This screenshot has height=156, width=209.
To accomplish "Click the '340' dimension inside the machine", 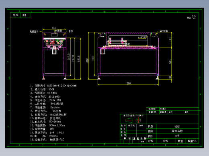I will (x=128, y=44).
